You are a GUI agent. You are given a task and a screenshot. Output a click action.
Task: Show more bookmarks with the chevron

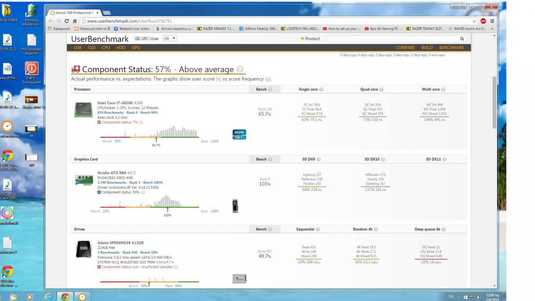click(x=492, y=29)
